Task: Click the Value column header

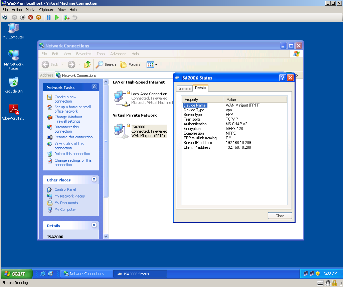Action: coord(255,100)
